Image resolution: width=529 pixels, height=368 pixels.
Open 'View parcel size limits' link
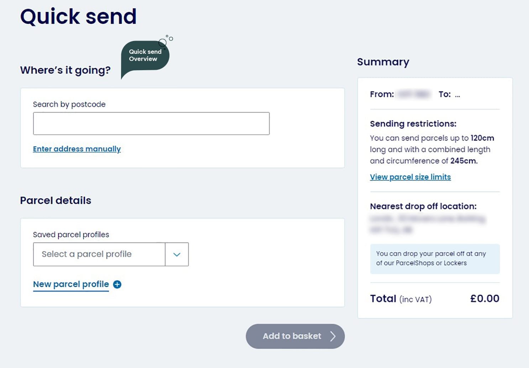pos(410,177)
